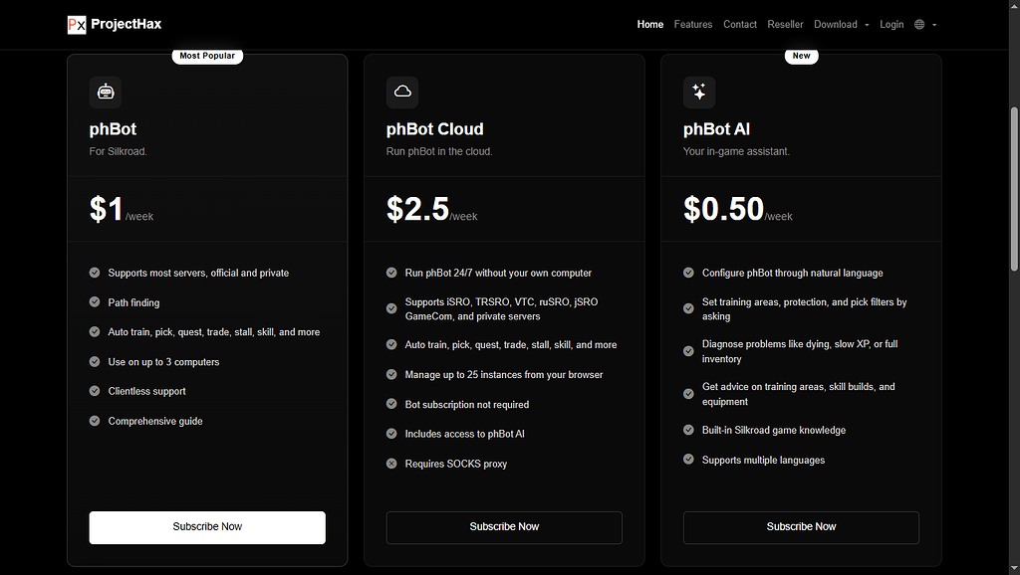The height and width of the screenshot is (575, 1020).
Task: Subscribe Now to phBot plan
Action: [x=207, y=527]
